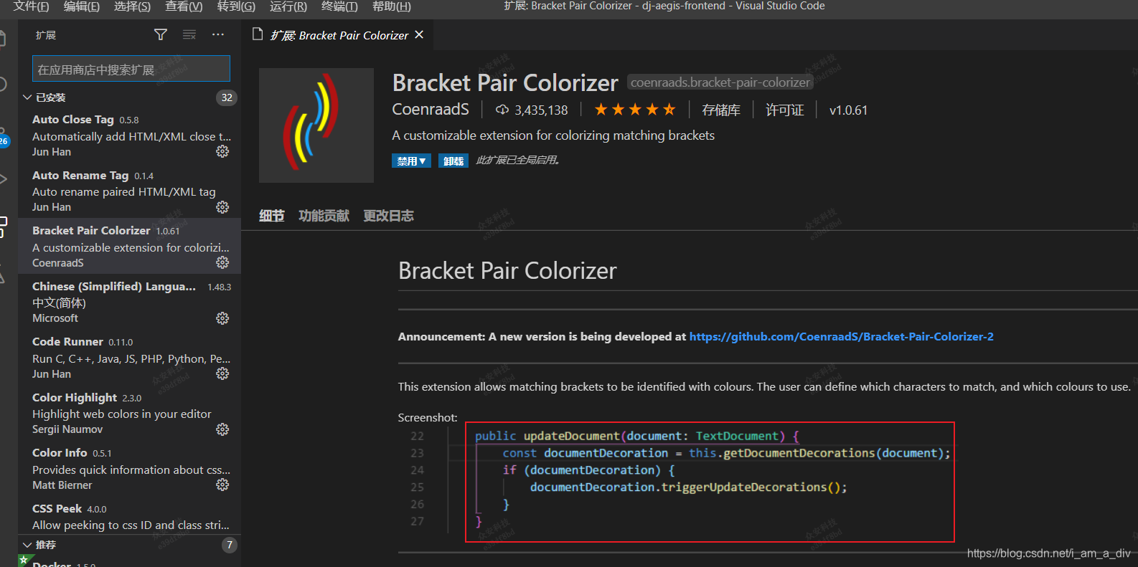Click the 卸载 uninstall button
This screenshot has height=567, width=1138.
[x=453, y=161]
